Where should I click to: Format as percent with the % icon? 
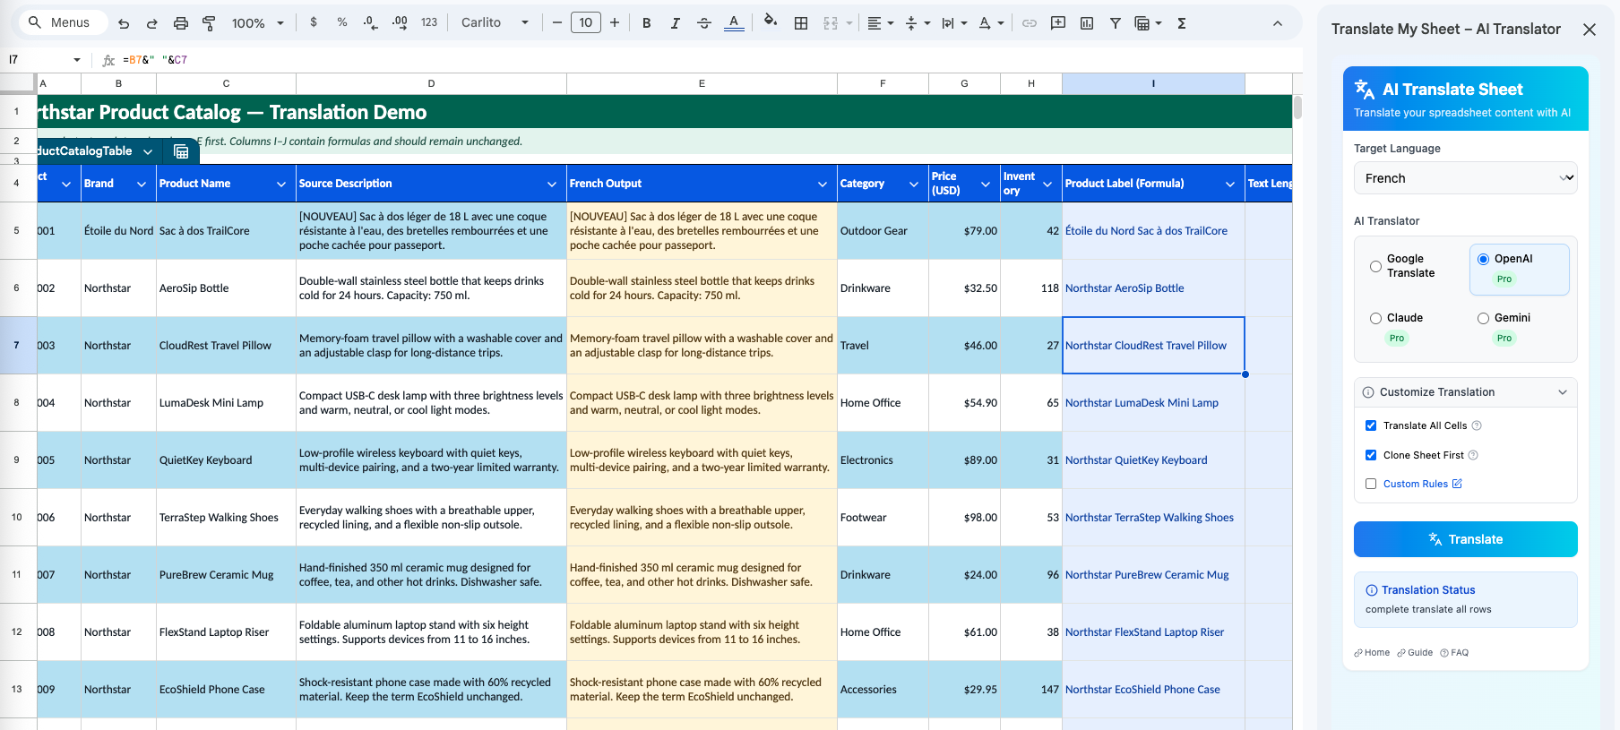pos(342,22)
